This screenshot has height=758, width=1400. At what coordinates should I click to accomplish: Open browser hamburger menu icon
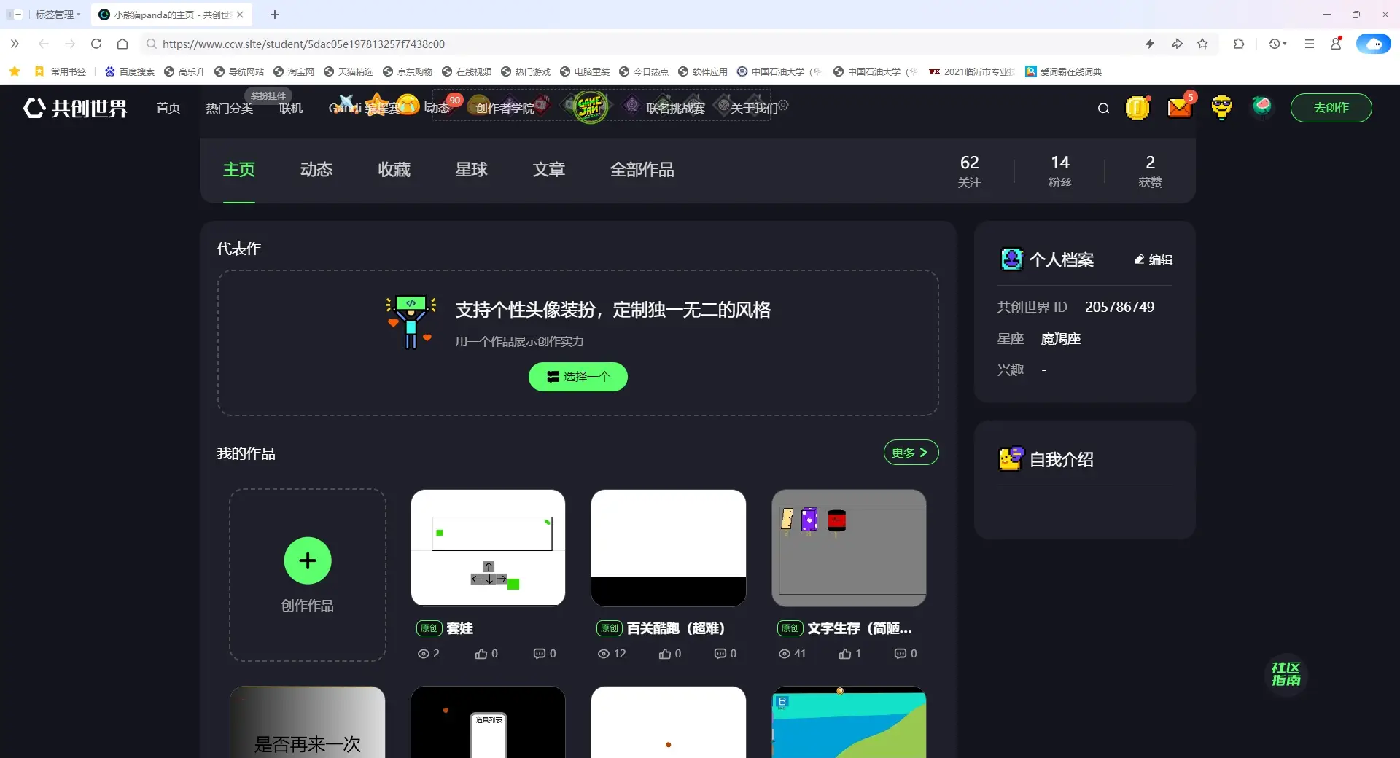click(1310, 44)
